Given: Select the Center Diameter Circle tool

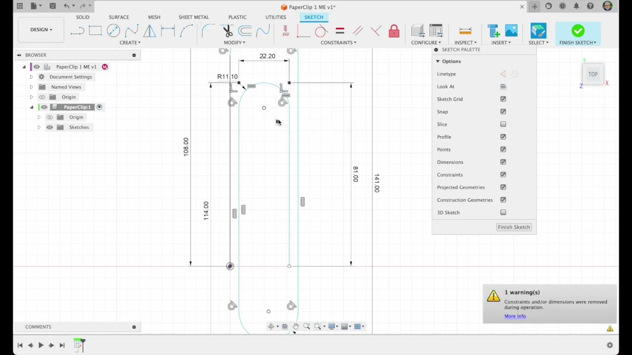Looking at the screenshot, I should 114,32.
